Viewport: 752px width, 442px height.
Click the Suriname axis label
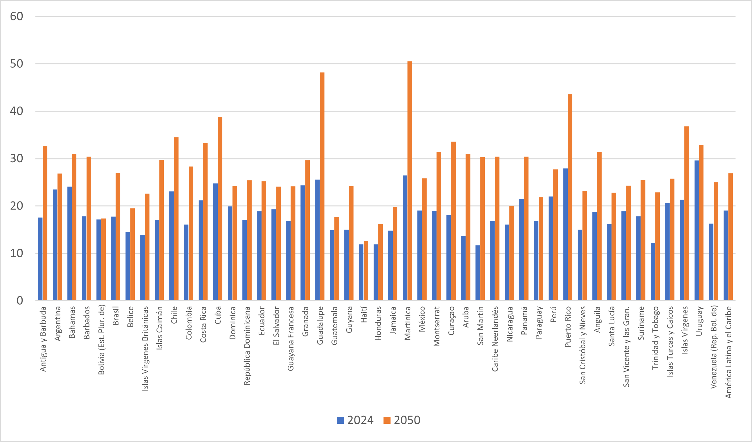(x=641, y=323)
